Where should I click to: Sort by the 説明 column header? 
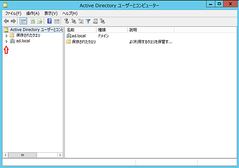pyautogui.click(x=151, y=30)
